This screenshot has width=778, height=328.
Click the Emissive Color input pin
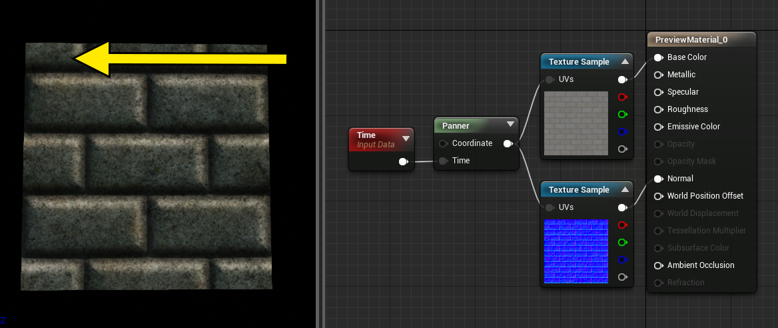[658, 127]
